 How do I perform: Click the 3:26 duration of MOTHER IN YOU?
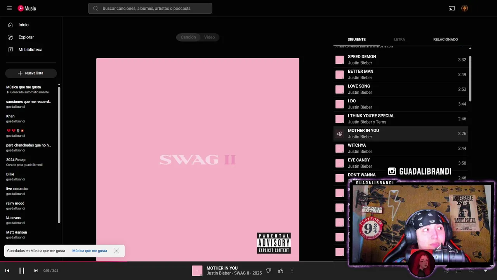click(462, 134)
